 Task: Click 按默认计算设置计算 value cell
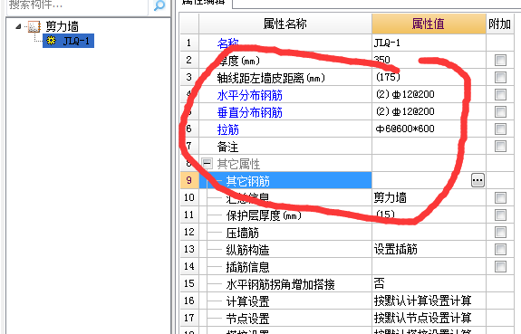point(429,301)
